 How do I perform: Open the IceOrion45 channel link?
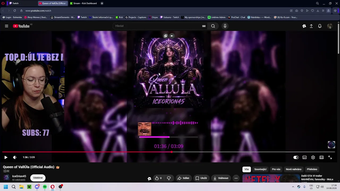click(x=19, y=176)
